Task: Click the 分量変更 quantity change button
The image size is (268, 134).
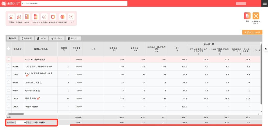Action: pos(26,38)
